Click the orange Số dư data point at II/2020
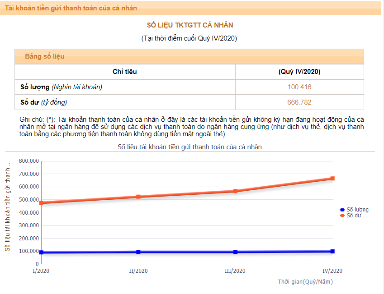384x294 pixels. 138,197
